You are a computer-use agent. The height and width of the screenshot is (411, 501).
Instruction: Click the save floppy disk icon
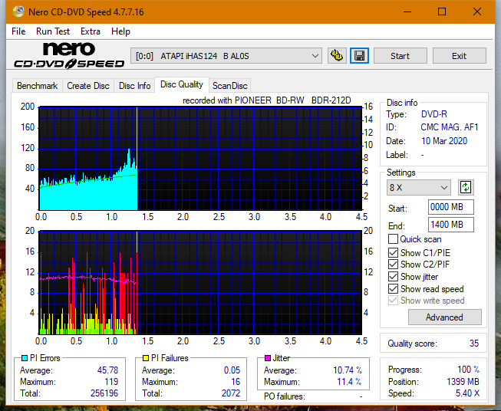(x=360, y=56)
